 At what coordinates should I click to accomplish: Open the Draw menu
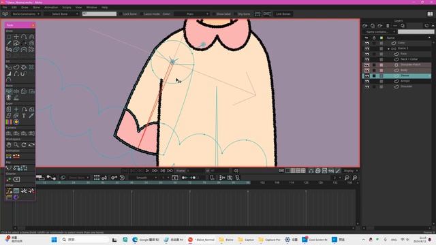click(25, 7)
